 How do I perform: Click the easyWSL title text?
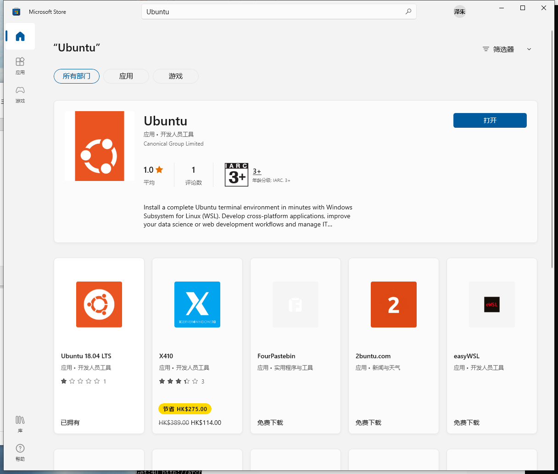click(x=467, y=356)
